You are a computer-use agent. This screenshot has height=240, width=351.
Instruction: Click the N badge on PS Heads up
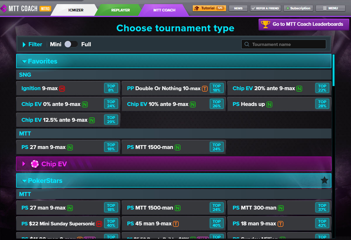[269, 104]
